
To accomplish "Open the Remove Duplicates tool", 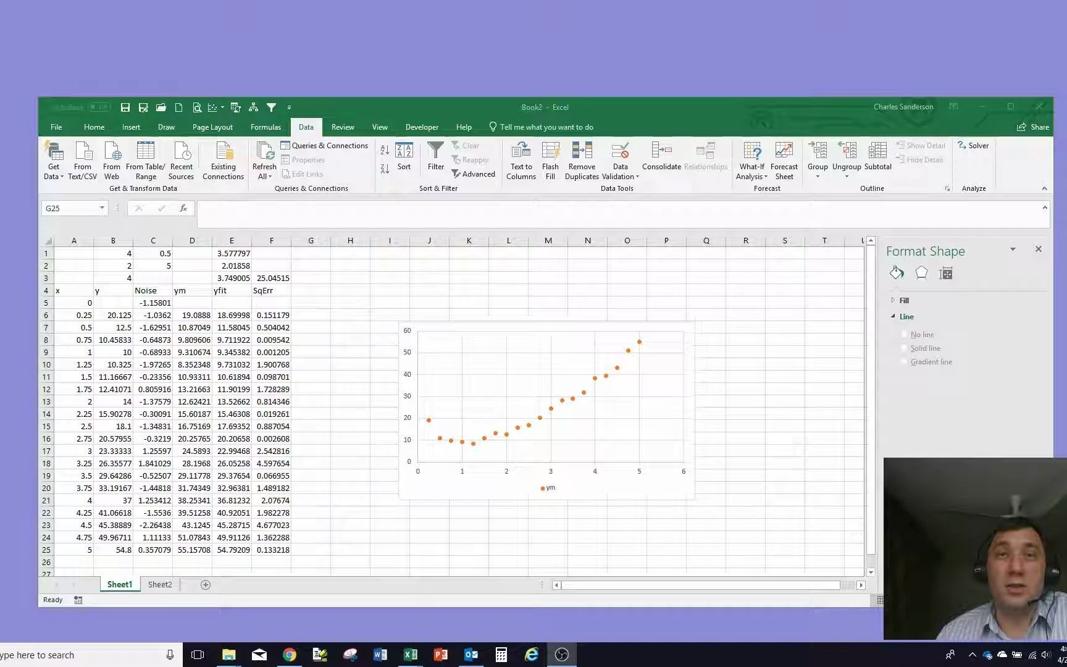I will coord(581,161).
